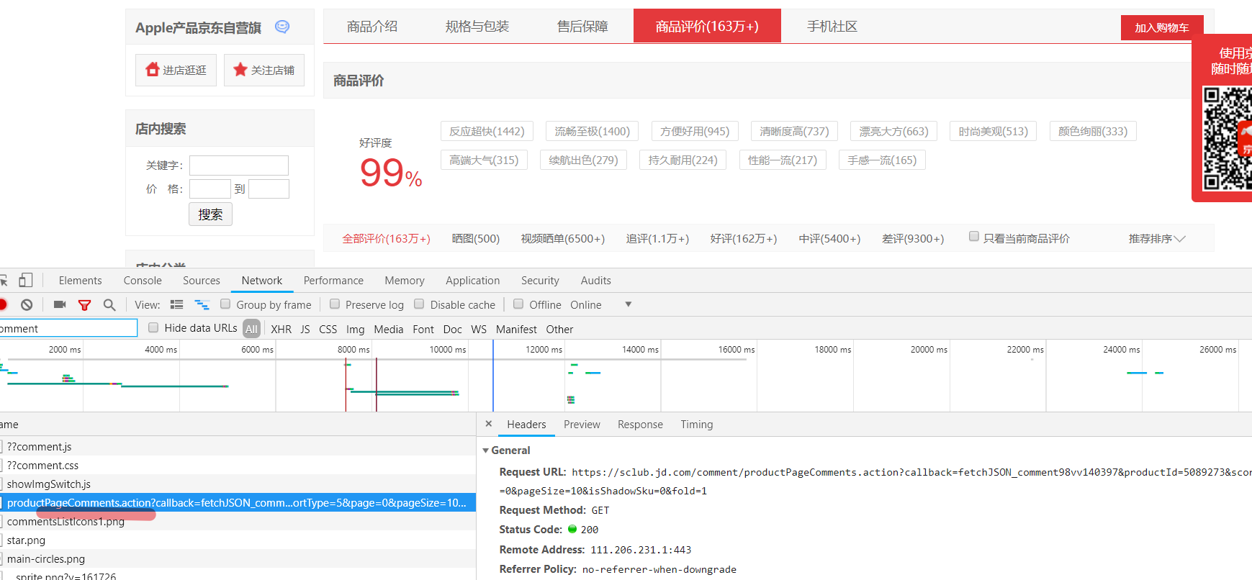Open the Online throttling dropdown
This screenshot has height=580, width=1252.
(x=628, y=304)
